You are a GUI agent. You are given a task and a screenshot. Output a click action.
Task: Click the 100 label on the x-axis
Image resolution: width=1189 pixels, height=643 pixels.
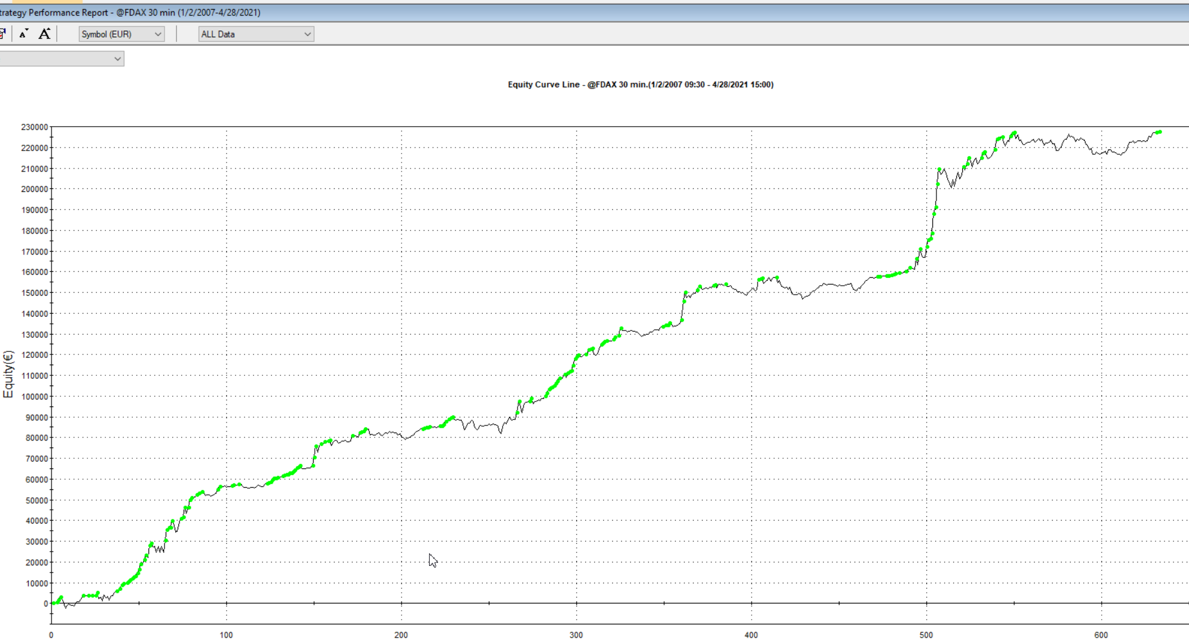[x=226, y=635]
